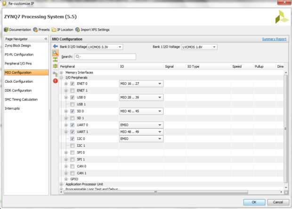Image resolution: width=292 pixels, height=209 pixels.
Task: Click the Presets toolbar button
Action: tap(41, 30)
